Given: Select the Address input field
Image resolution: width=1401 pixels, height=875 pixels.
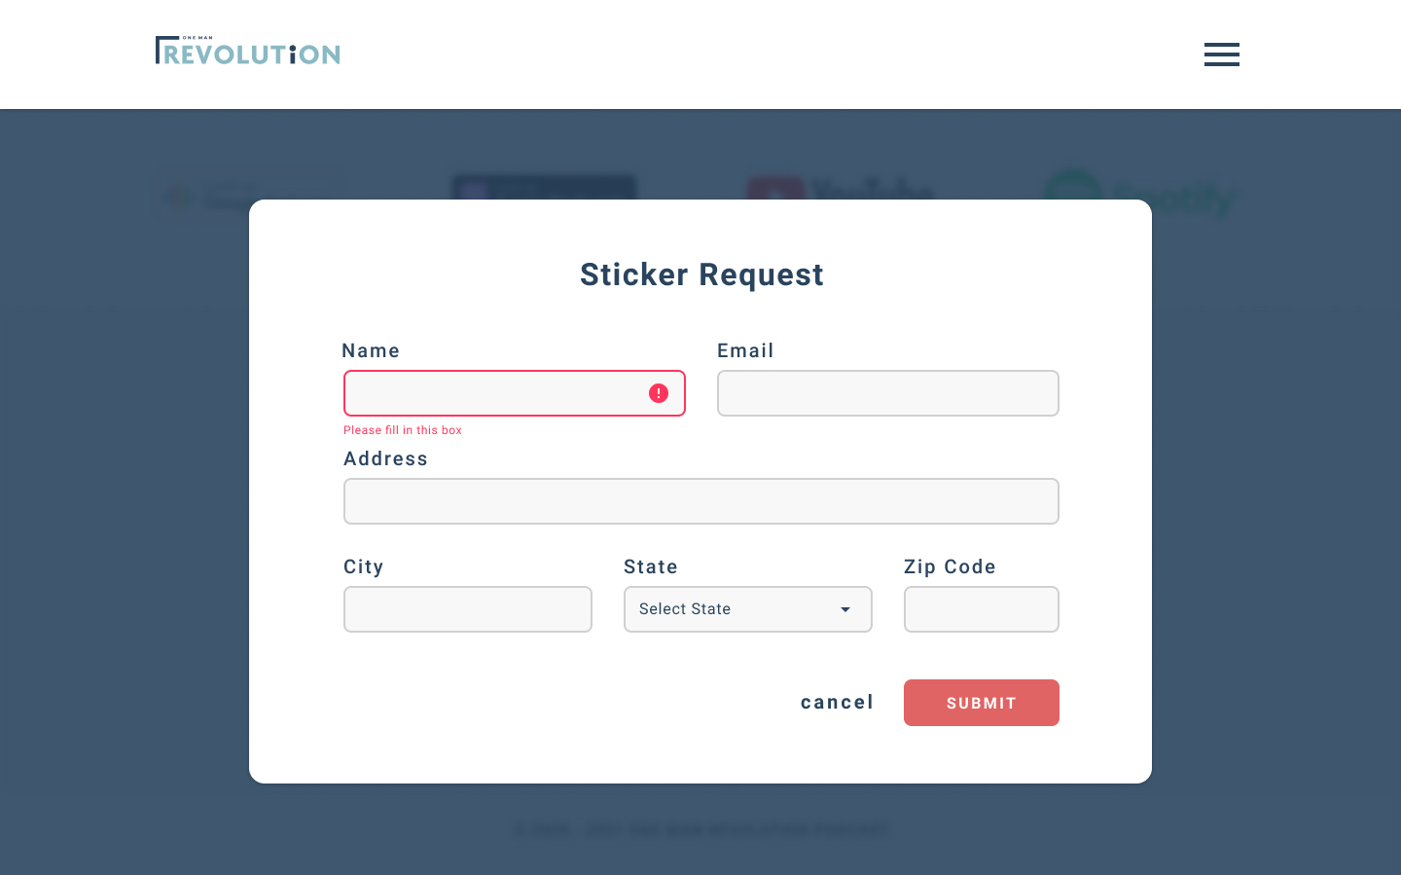Looking at the screenshot, I should (700, 501).
